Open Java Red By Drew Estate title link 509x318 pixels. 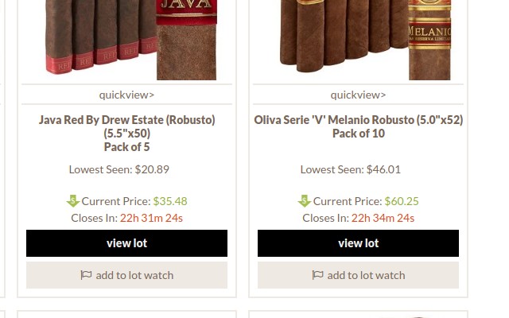[127, 134]
